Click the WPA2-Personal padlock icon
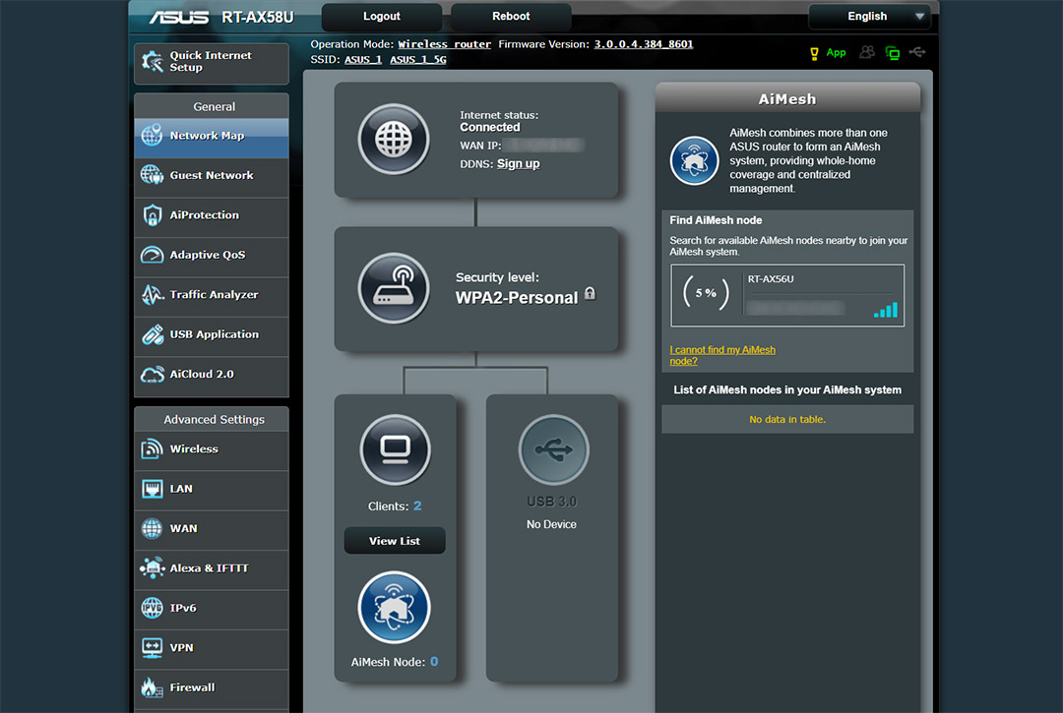 [x=590, y=293]
